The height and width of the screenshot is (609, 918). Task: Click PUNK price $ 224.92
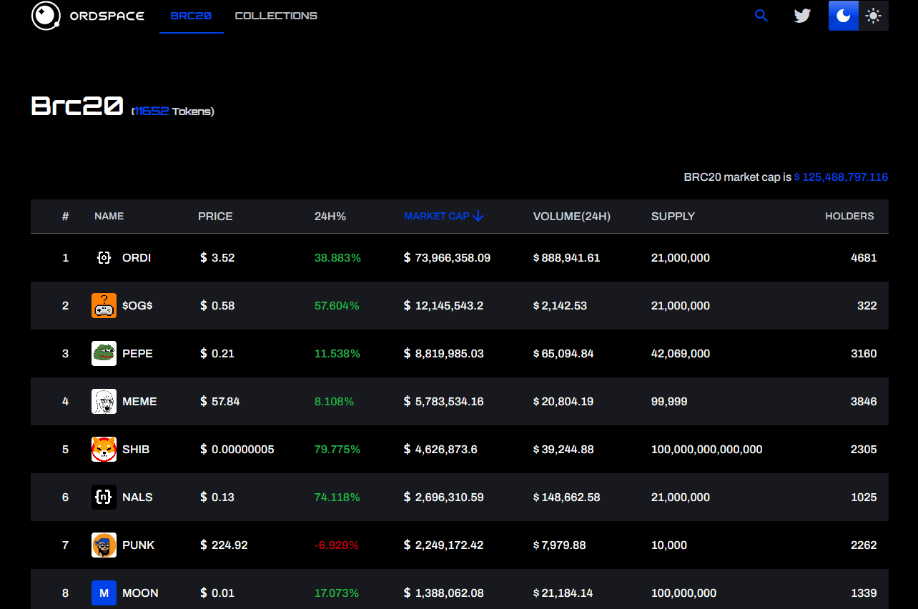pos(224,545)
